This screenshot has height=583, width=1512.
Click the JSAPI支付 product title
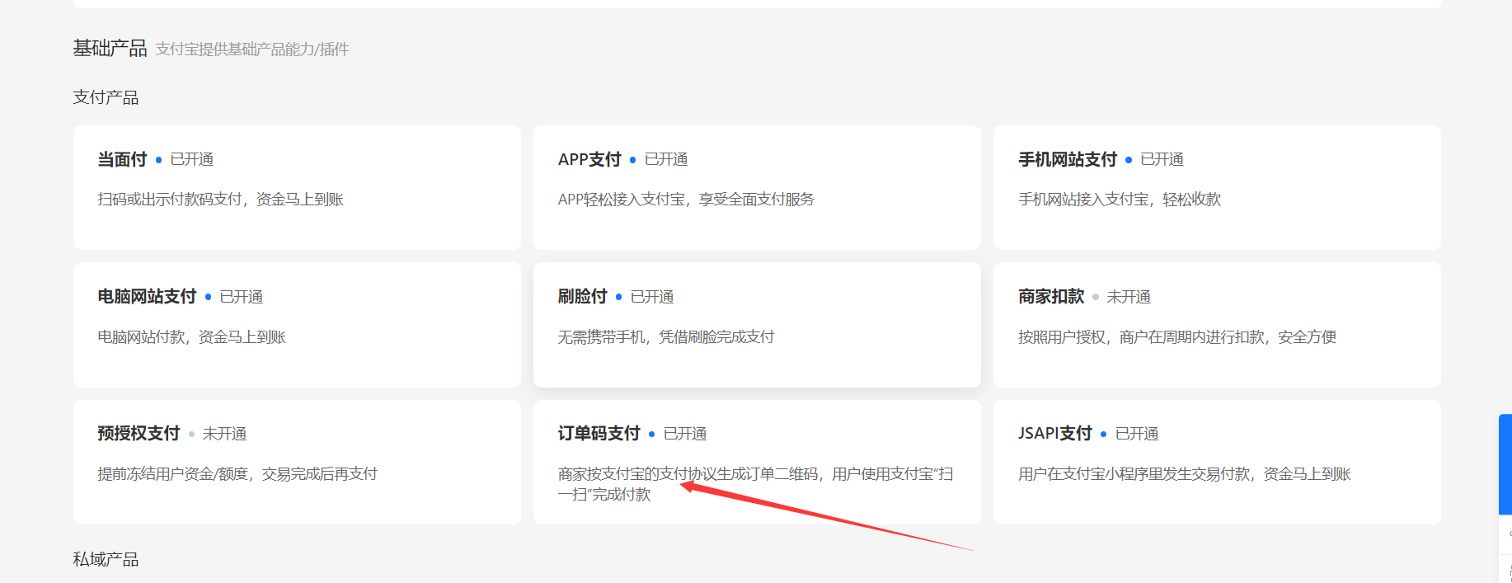click(1055, 433)
